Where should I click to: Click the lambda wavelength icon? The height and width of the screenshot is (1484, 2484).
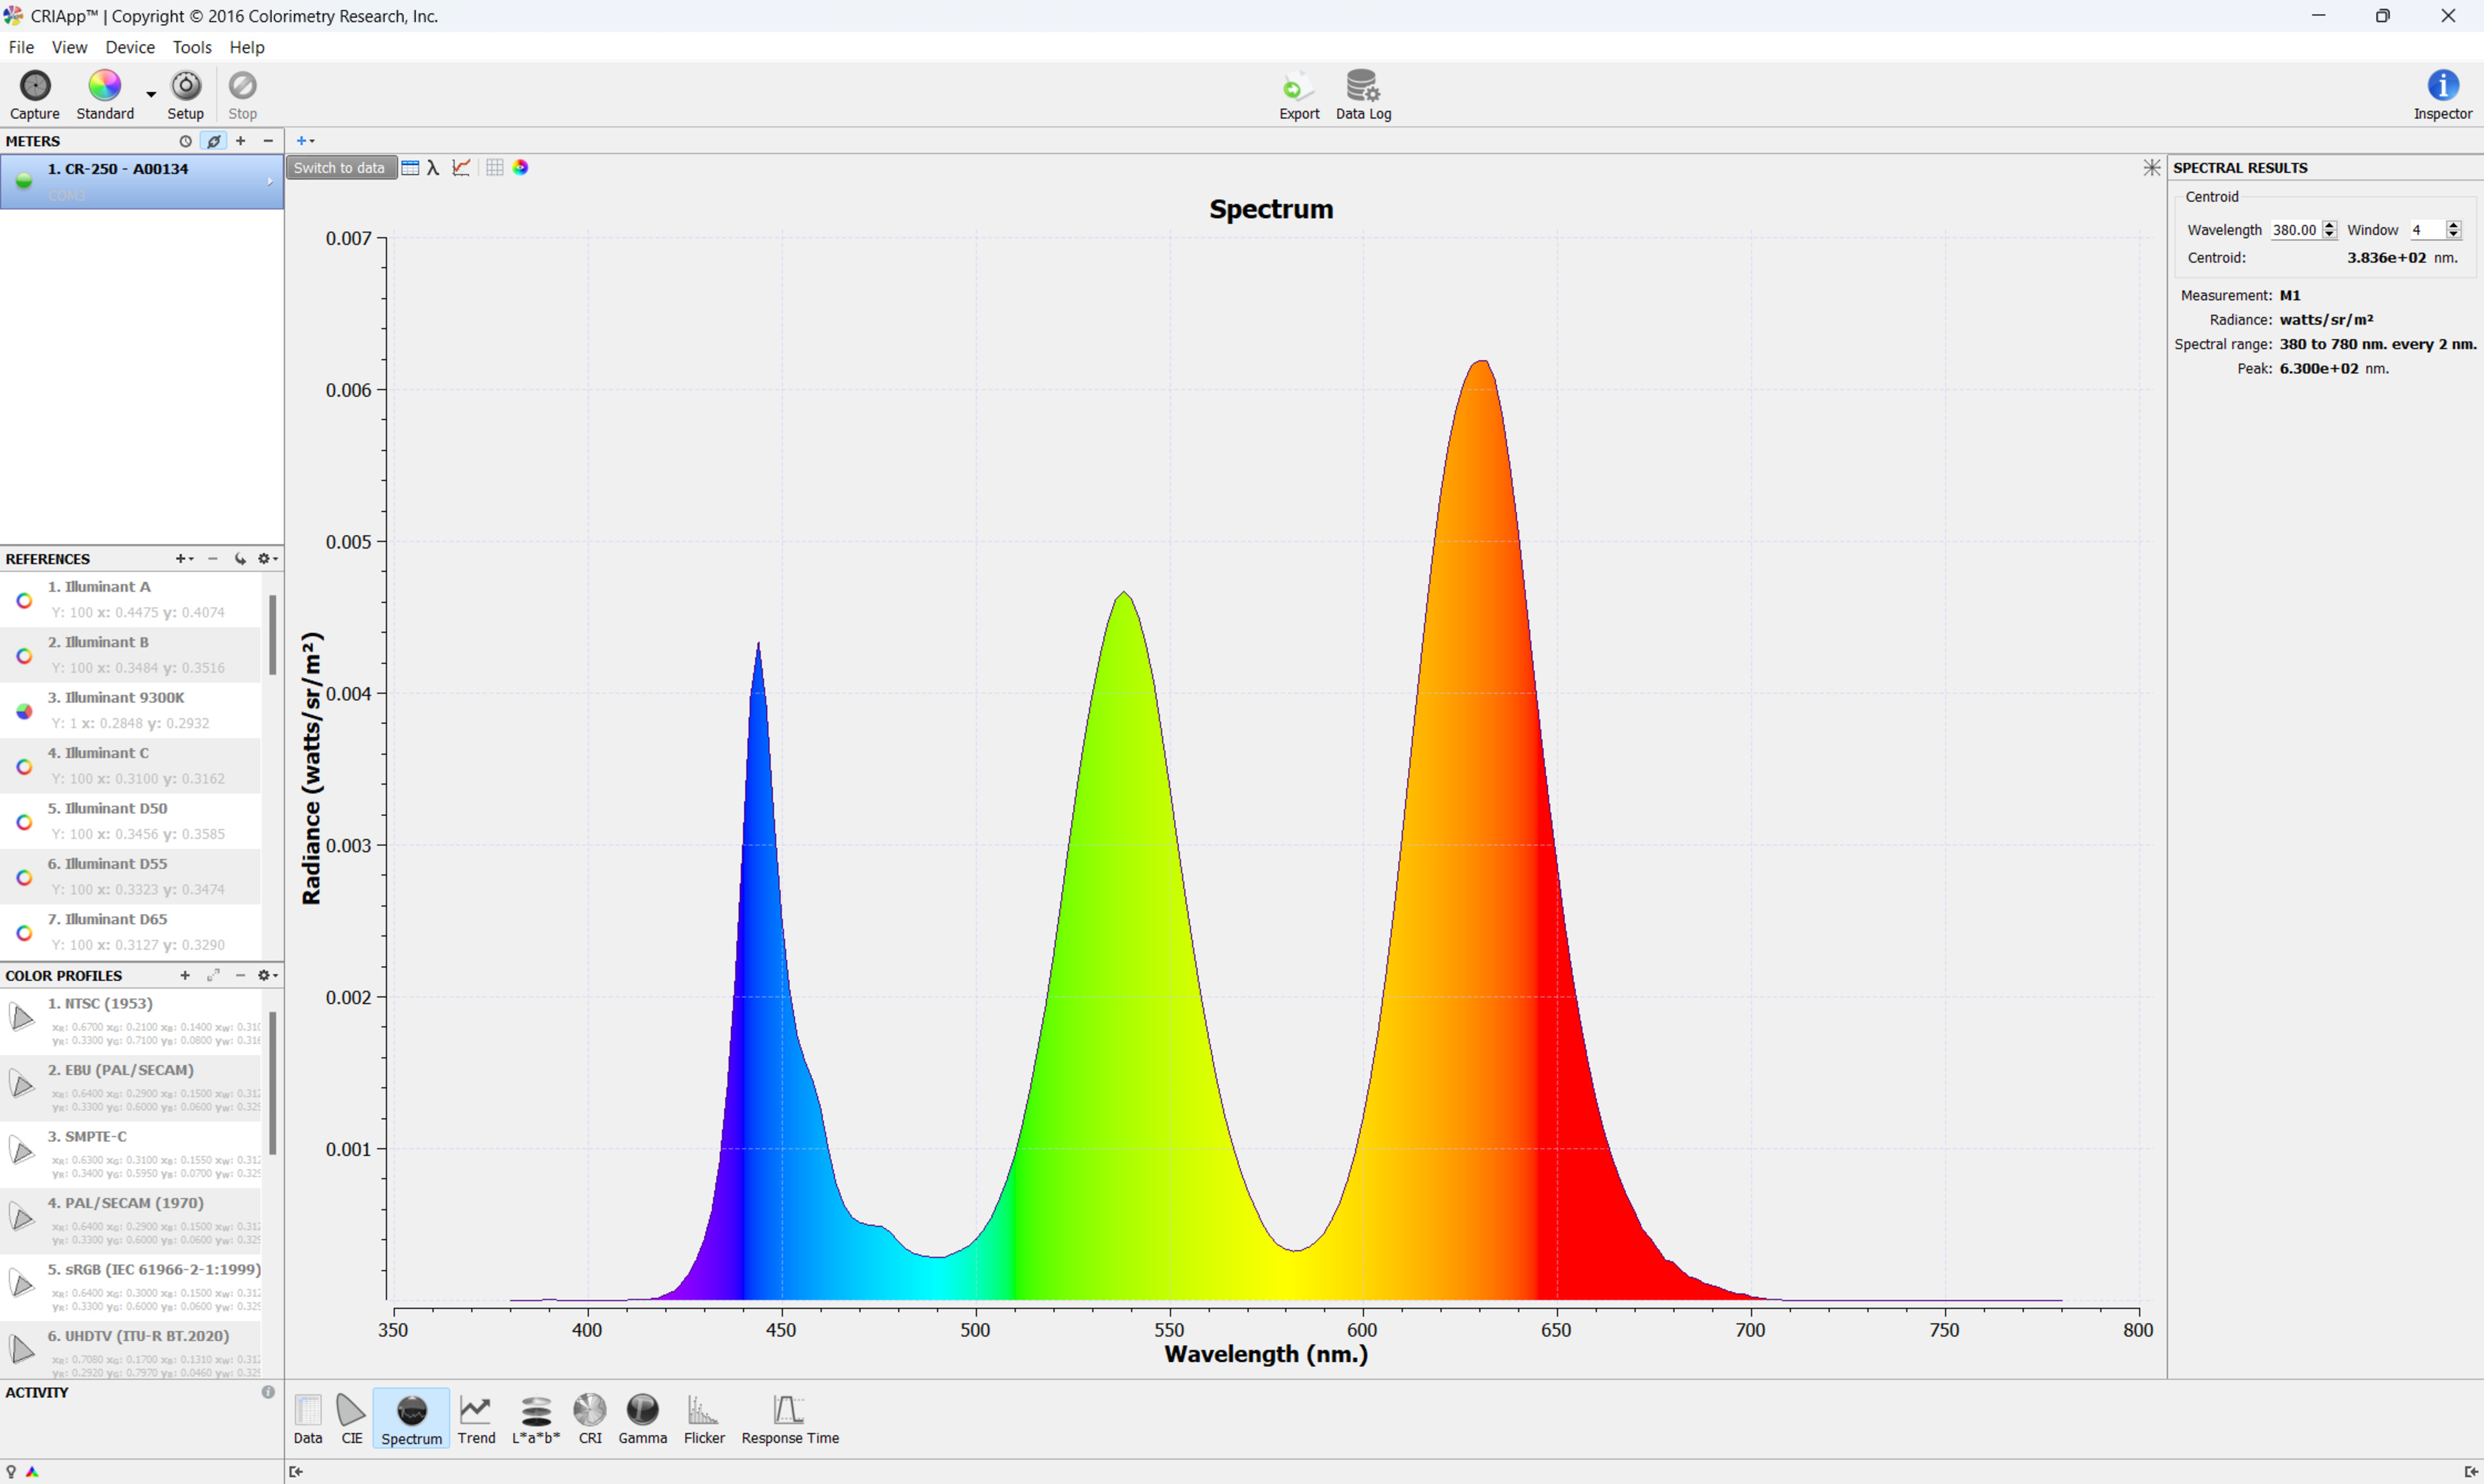(433, 168)
